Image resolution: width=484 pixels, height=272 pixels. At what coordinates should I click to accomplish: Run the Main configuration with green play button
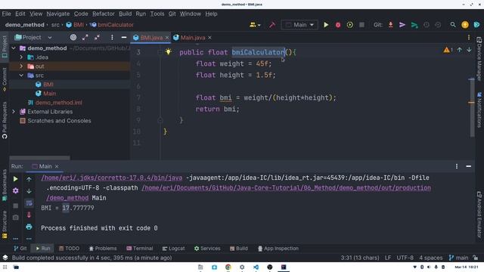coord(326,25)
